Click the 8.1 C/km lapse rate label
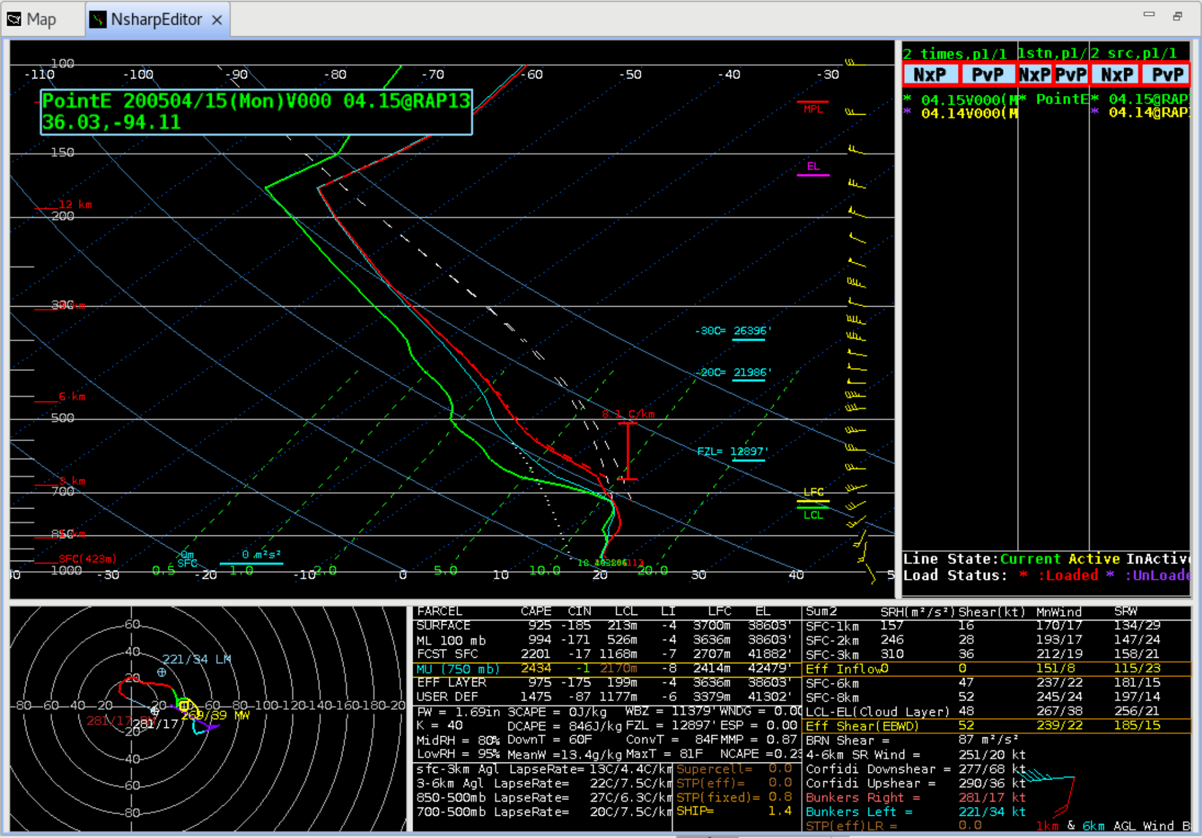 628,414
